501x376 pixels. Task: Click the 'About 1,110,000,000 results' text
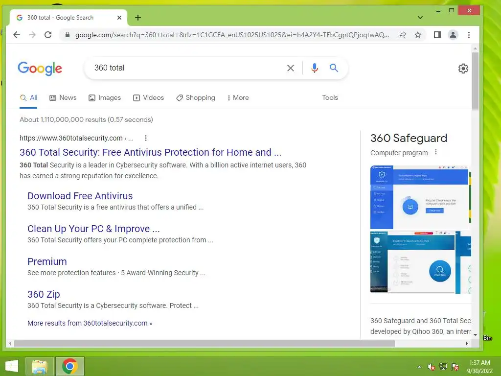pyautogui.click(x=86, y=119)
